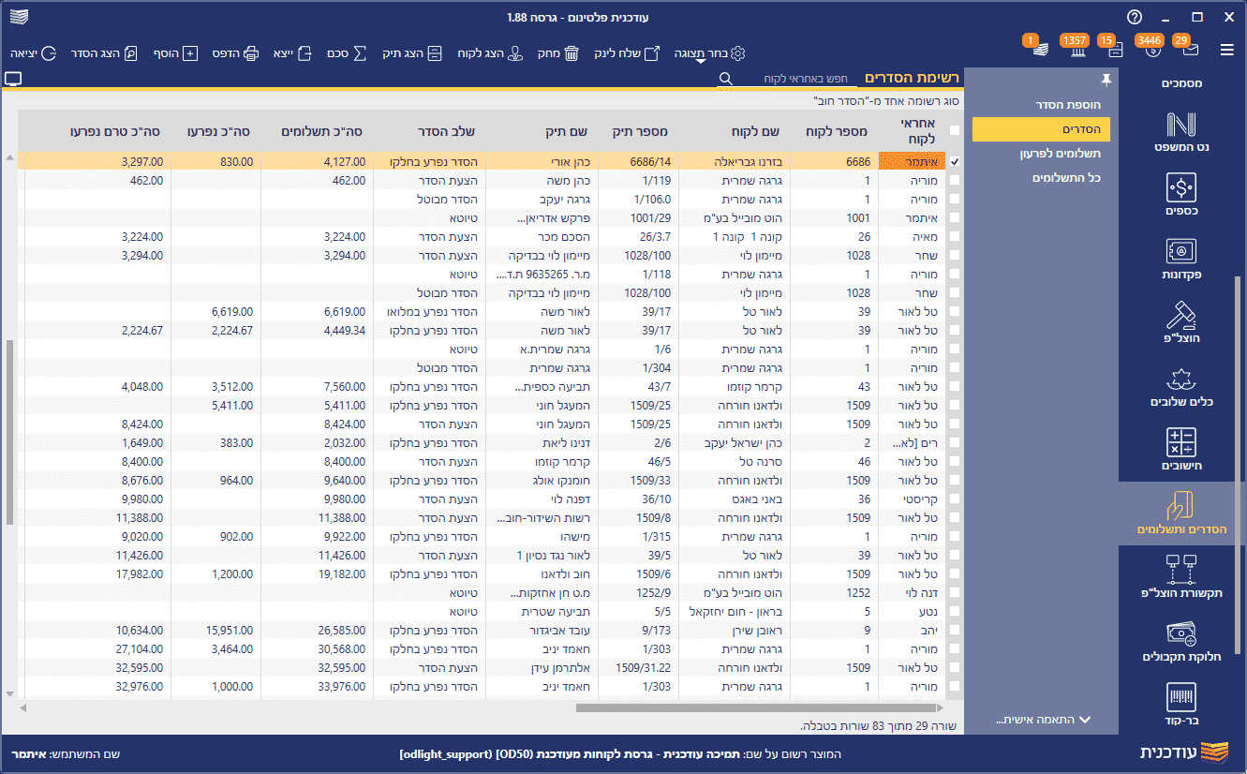Click the table's vertical scroll down arrow
The width and height of the screenshot is (1247, 774).
[x=10, y=693]
